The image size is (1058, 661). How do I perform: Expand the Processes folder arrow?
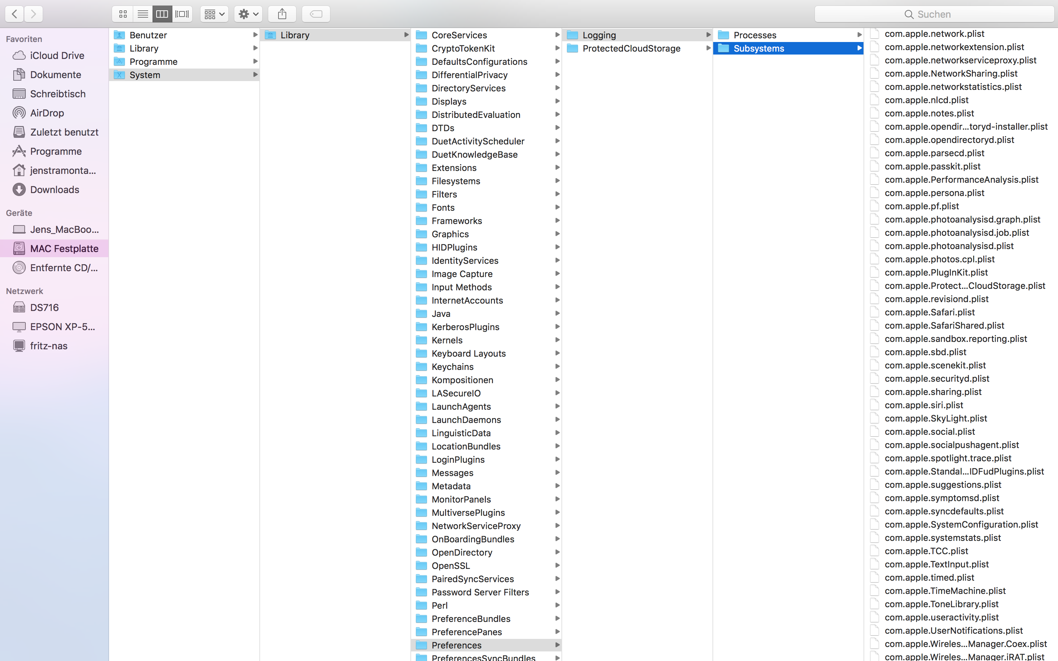point(859,35)
